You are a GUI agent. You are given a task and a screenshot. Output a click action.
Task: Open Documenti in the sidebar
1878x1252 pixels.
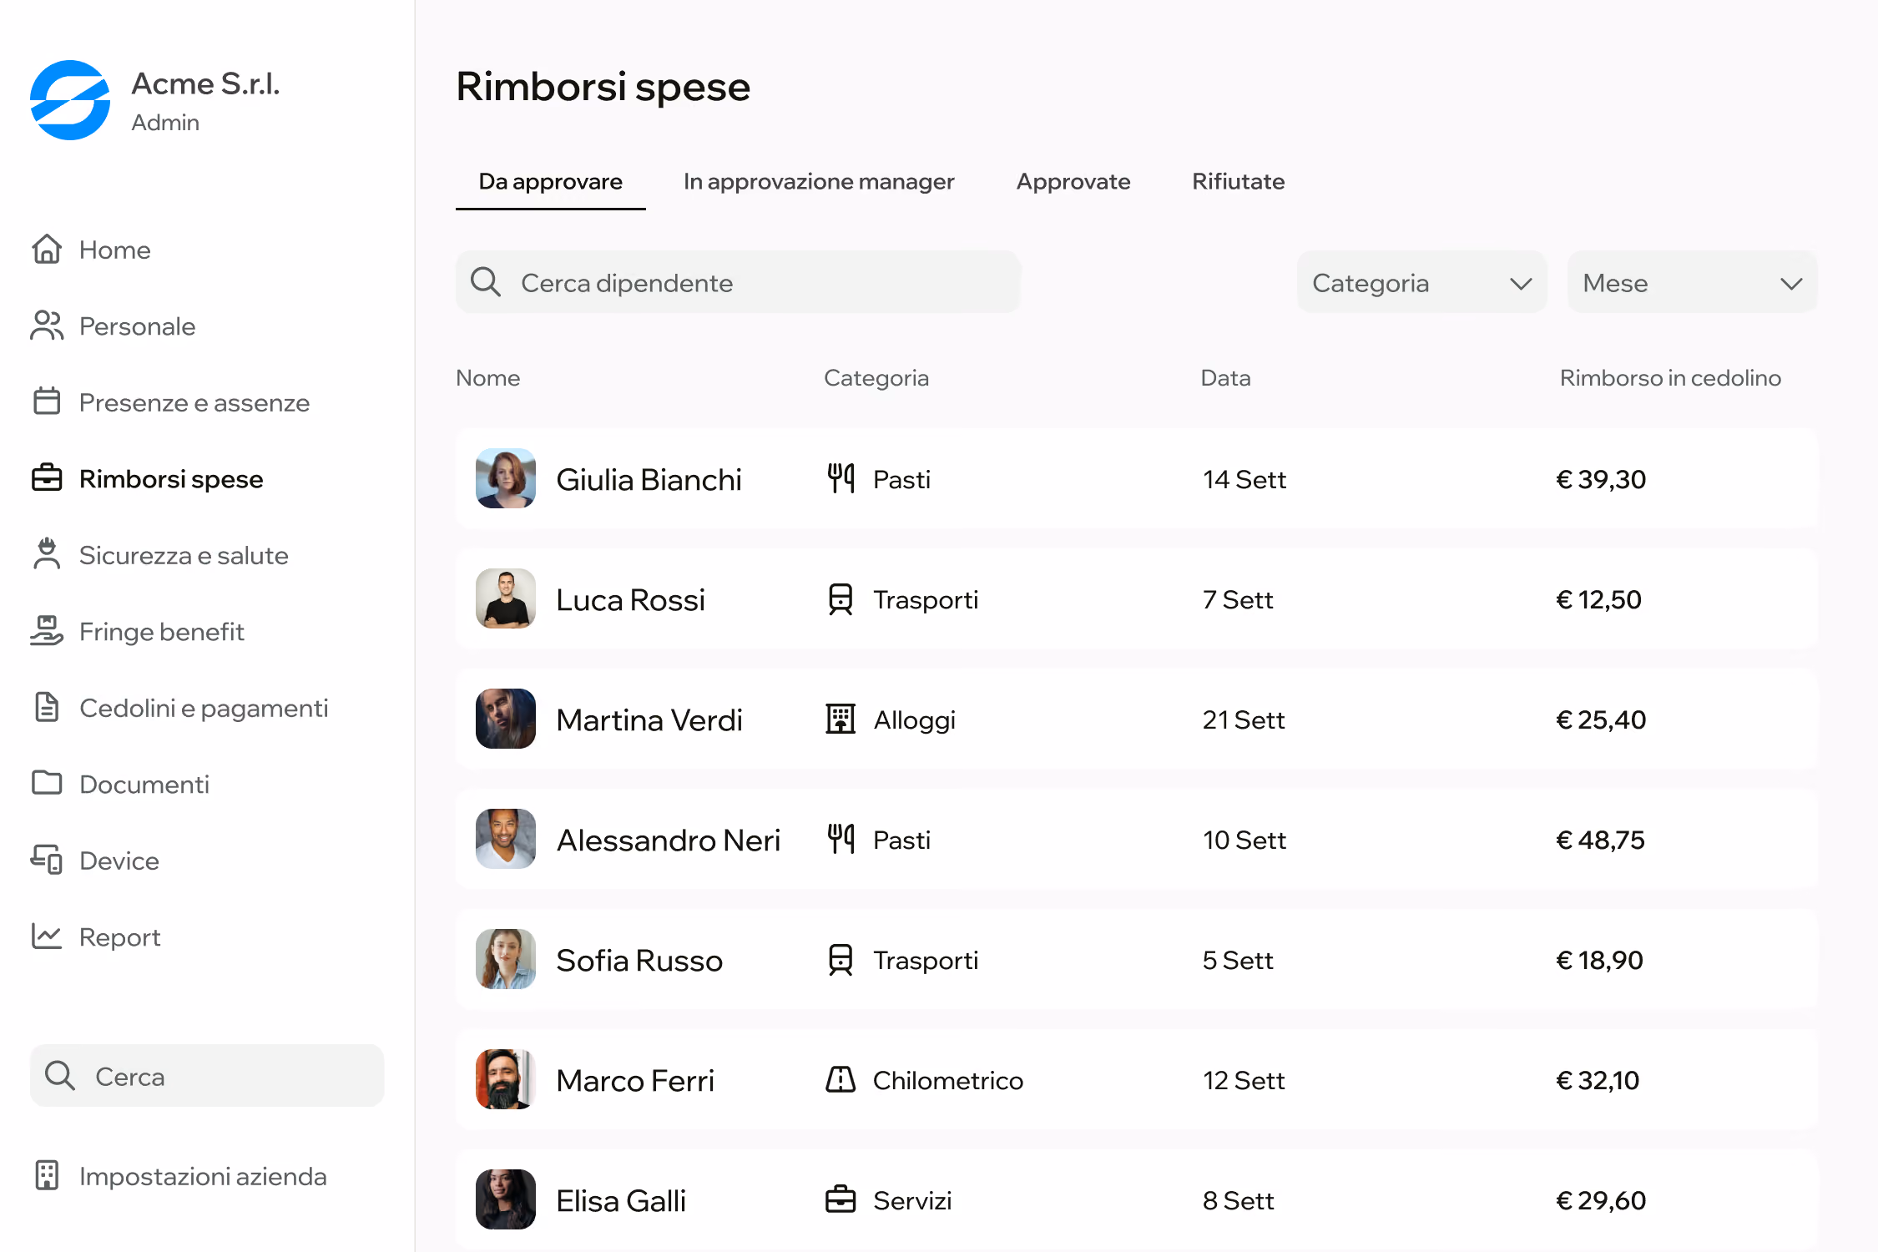(144, 784)
